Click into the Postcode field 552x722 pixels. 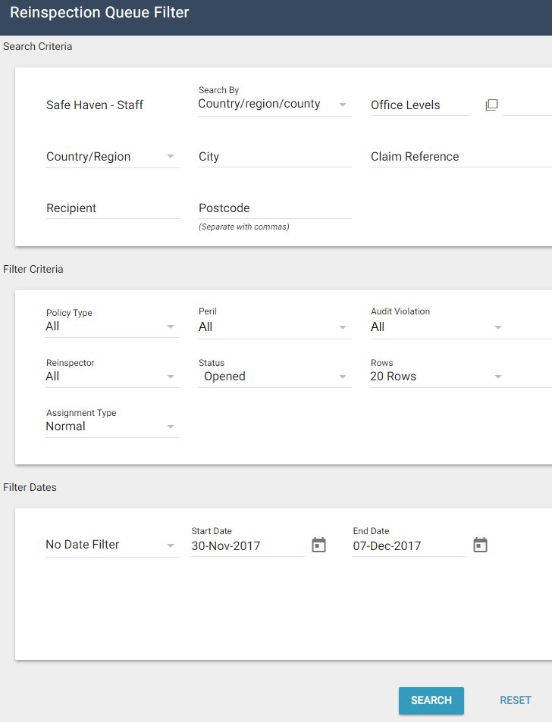coord(274,208)
